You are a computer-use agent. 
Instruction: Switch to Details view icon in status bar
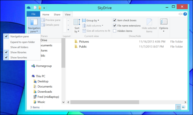coord(178,107)
